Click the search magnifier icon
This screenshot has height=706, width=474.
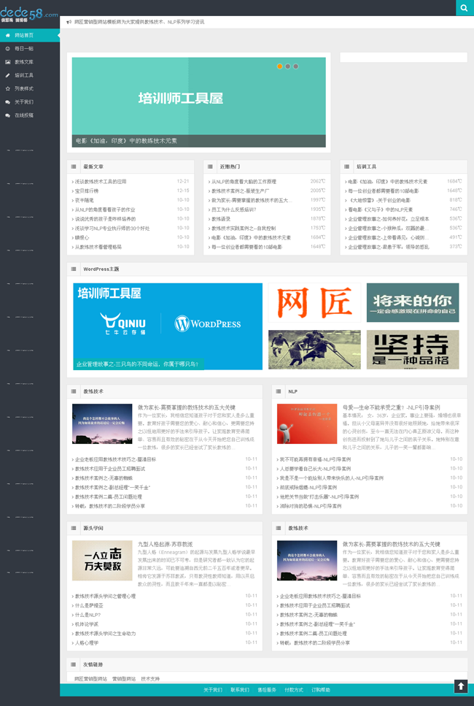(464, 7)
